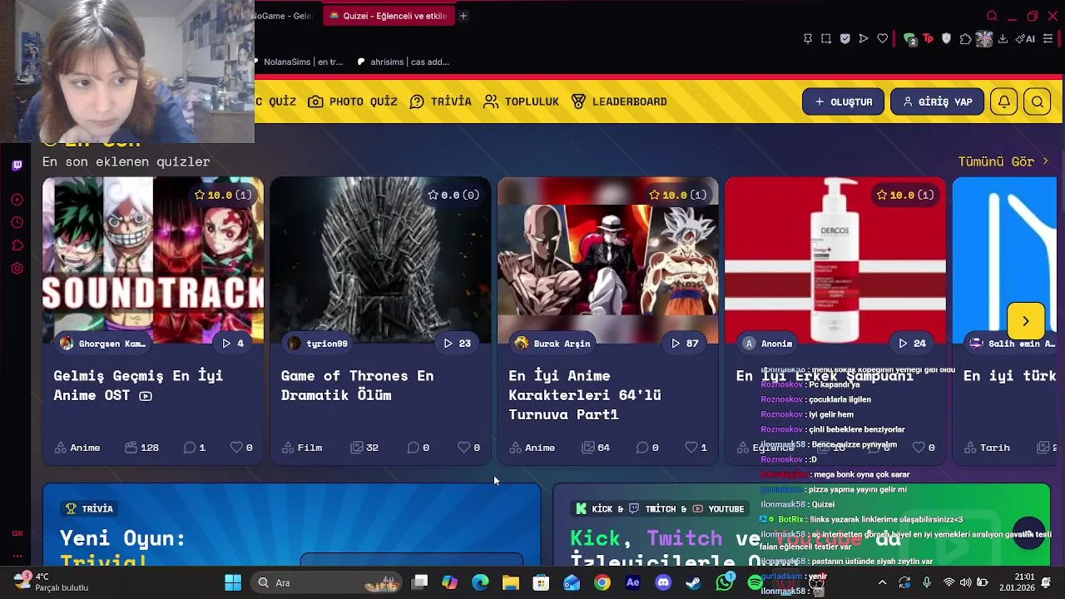Open author Ghorgsen Kam... profile
This screenshot has width=1065, height=599.
click(x=102, y=344)
